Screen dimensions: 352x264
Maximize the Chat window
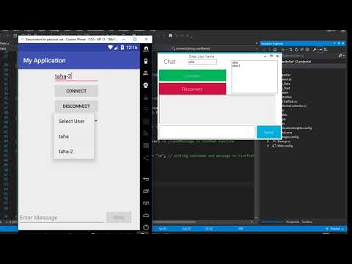(x=271, y=56)
